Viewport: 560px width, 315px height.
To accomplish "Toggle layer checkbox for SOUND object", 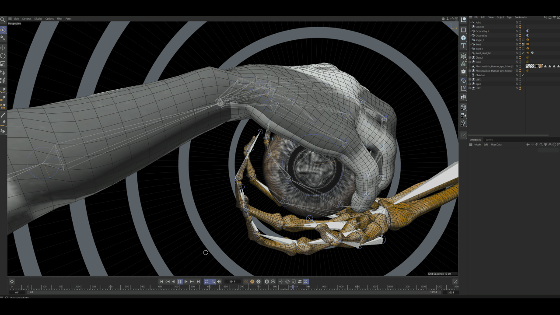I will coord(517,27).
